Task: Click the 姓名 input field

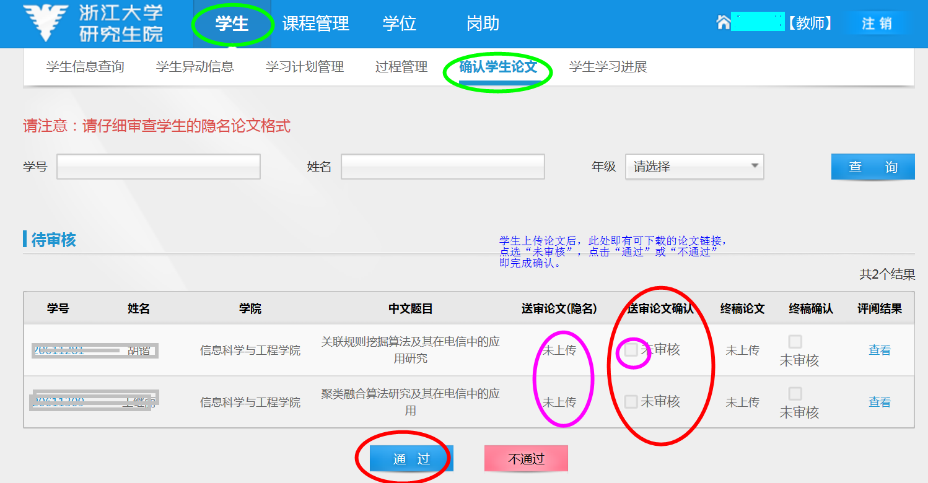Action: click(442, 167)
